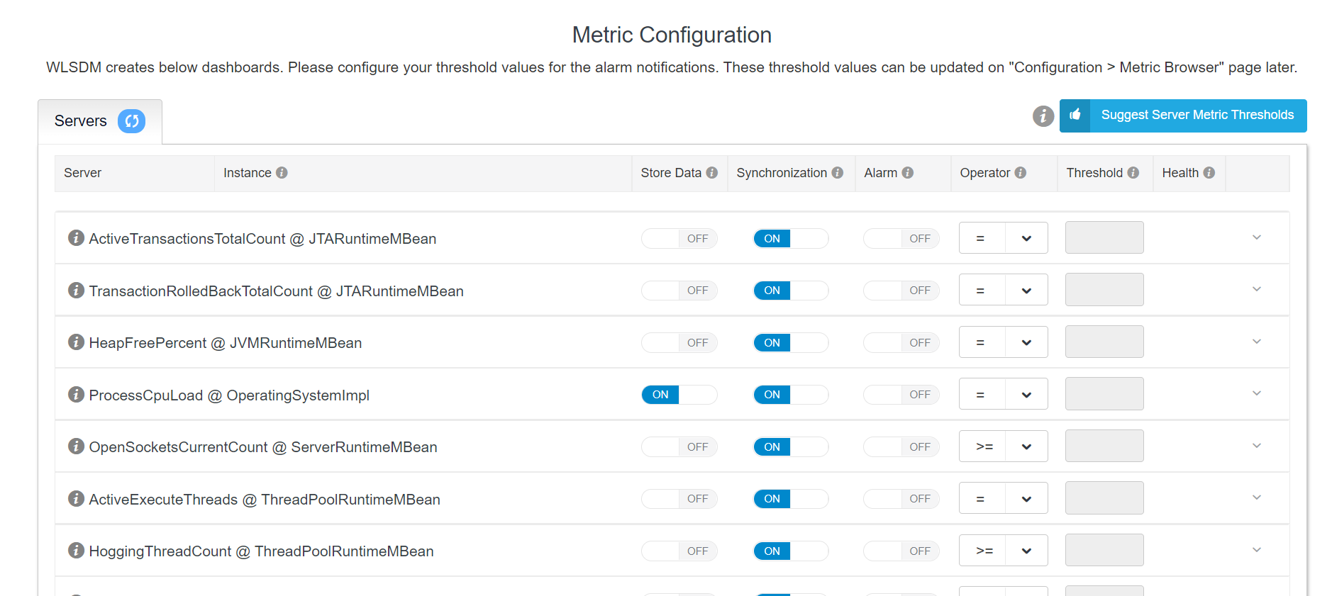This screenshot has width=1332, height=596.
Task: Click info icon next to Store Data header
Action: [x=712, y=173]
